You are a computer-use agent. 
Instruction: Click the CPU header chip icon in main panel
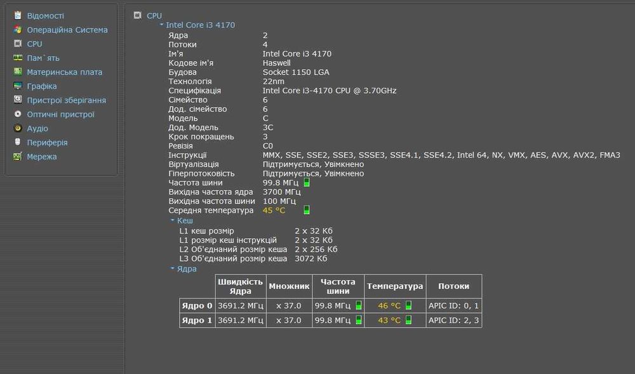tap(138, 15)
